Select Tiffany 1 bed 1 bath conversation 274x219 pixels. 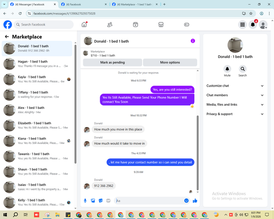click(37, 95)
